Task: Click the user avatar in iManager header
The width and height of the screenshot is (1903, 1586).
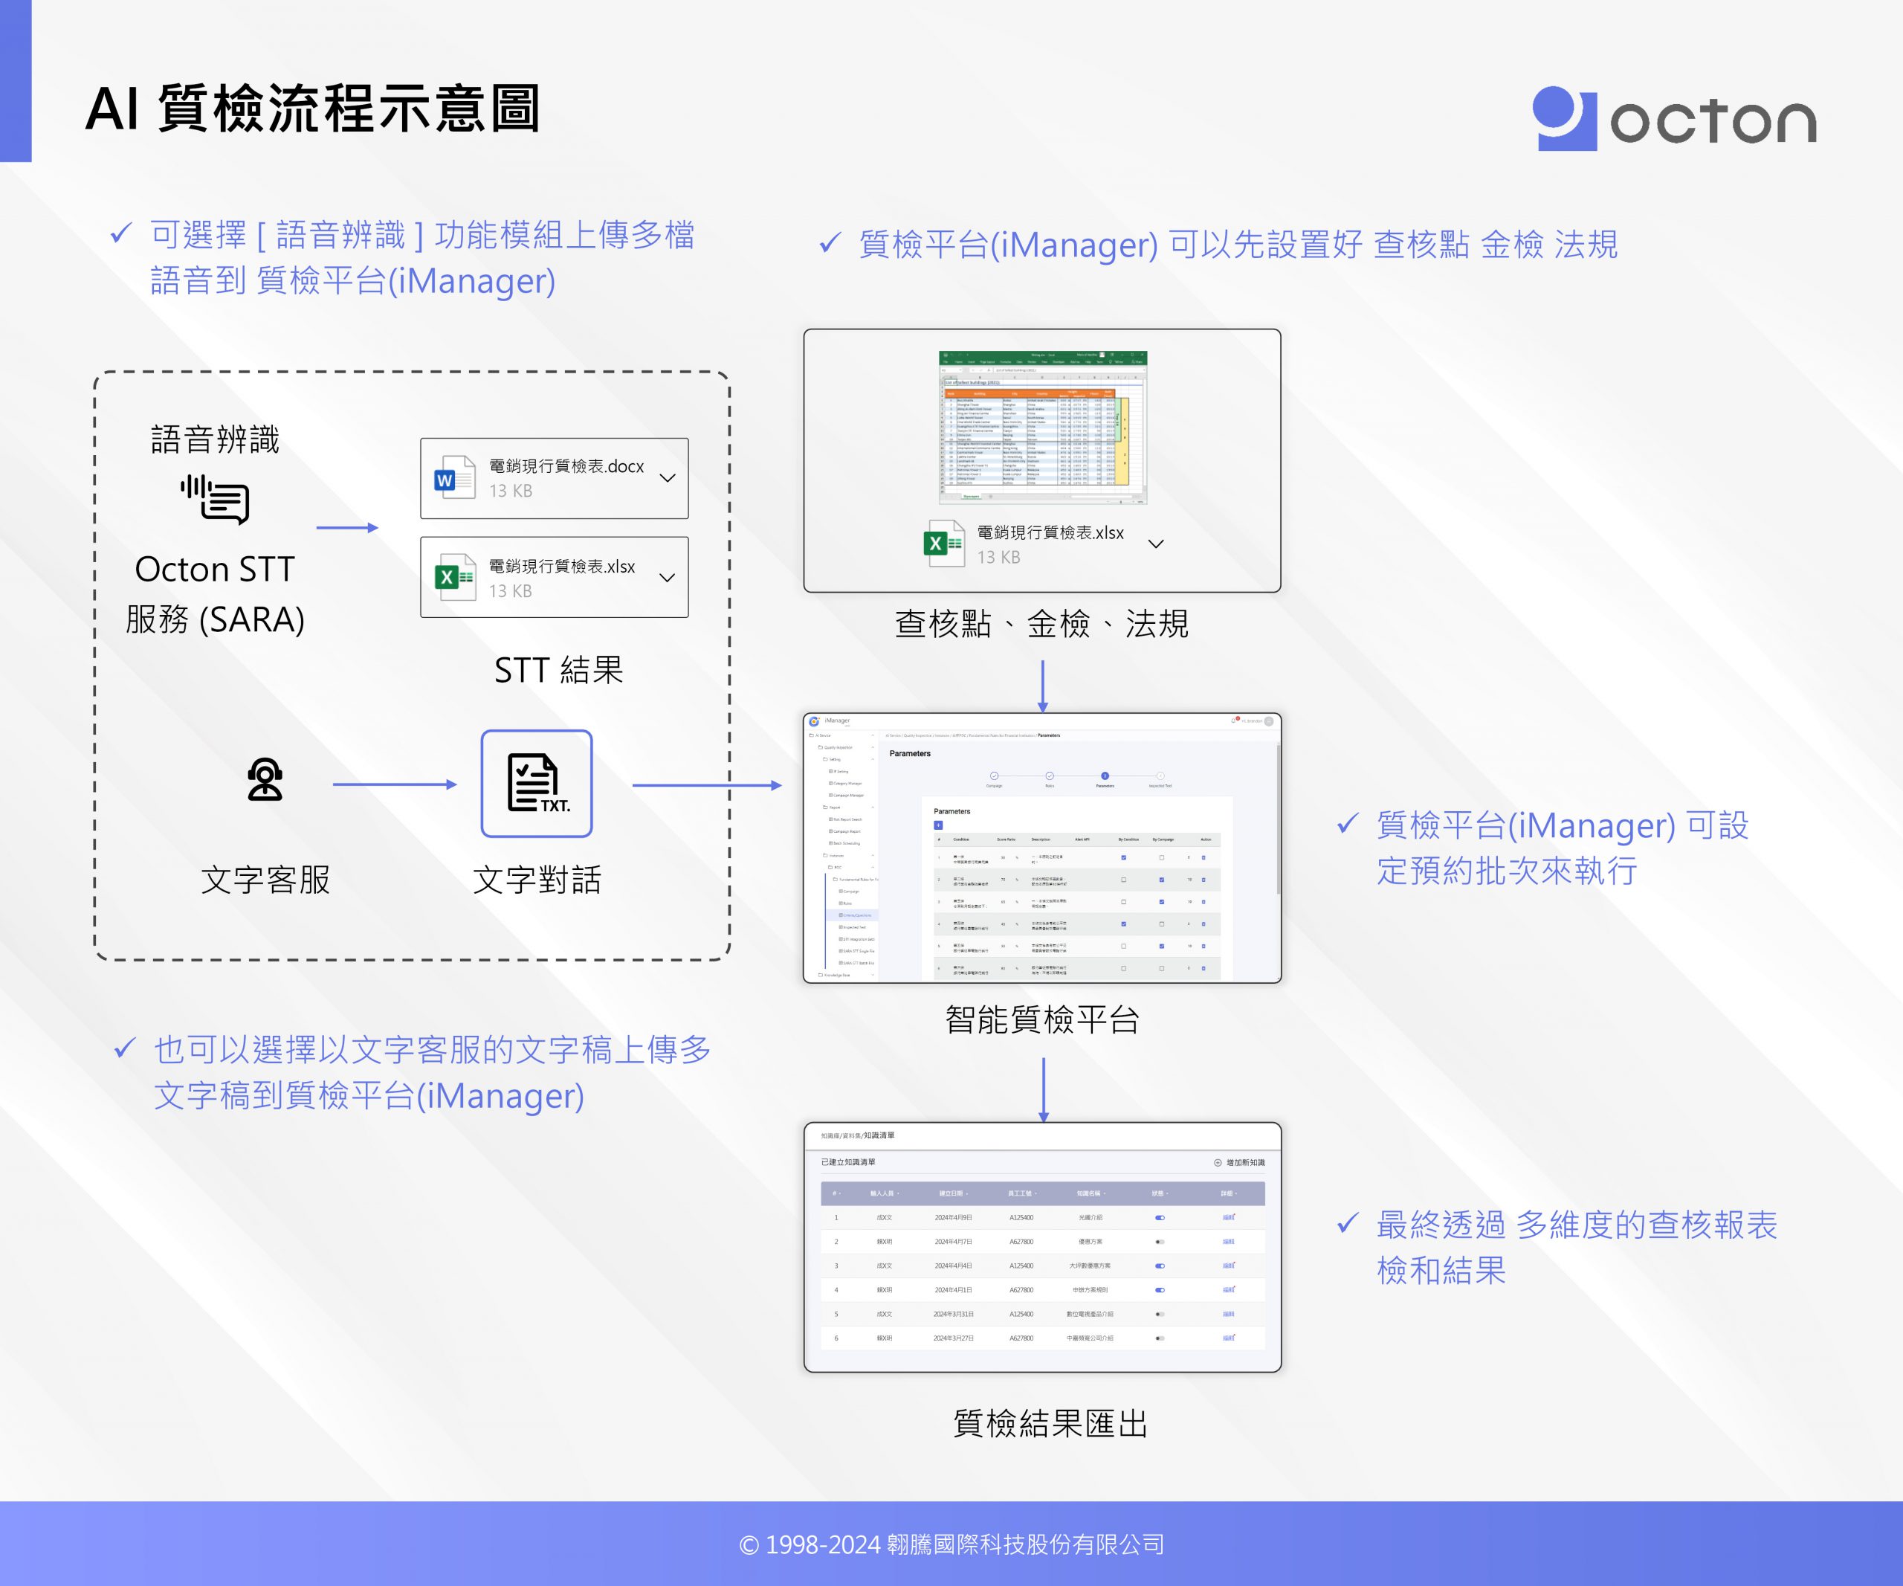Action: point(1269,721)
